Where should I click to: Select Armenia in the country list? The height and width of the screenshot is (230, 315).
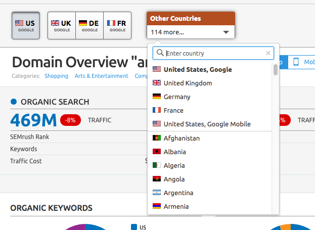click(209, 207)
